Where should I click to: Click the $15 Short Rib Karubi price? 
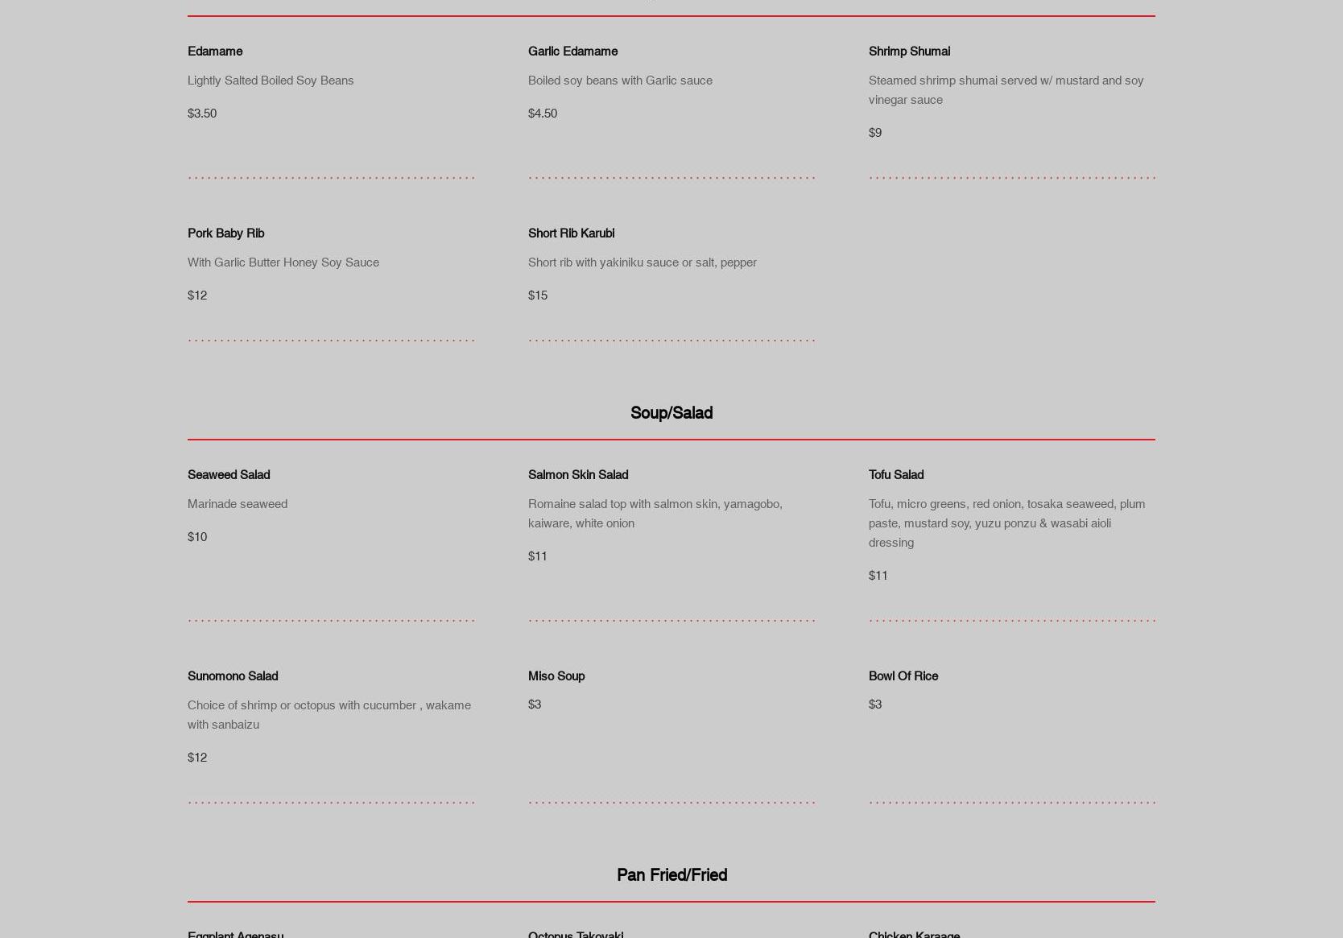click(x=538, y=295)
